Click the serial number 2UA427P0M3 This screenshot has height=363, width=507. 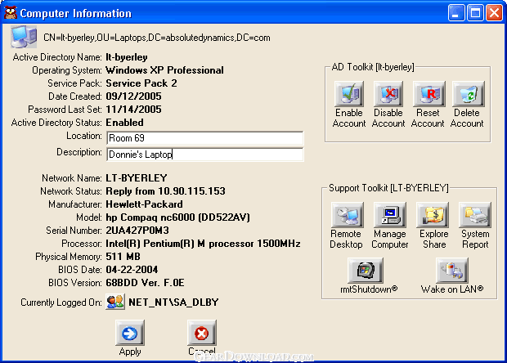(137, 231)
